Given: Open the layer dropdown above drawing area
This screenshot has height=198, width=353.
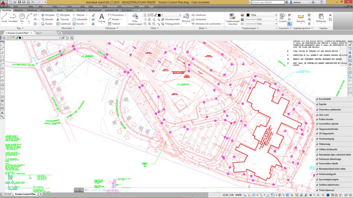Looking at the screenshot, I should [59, 38].
